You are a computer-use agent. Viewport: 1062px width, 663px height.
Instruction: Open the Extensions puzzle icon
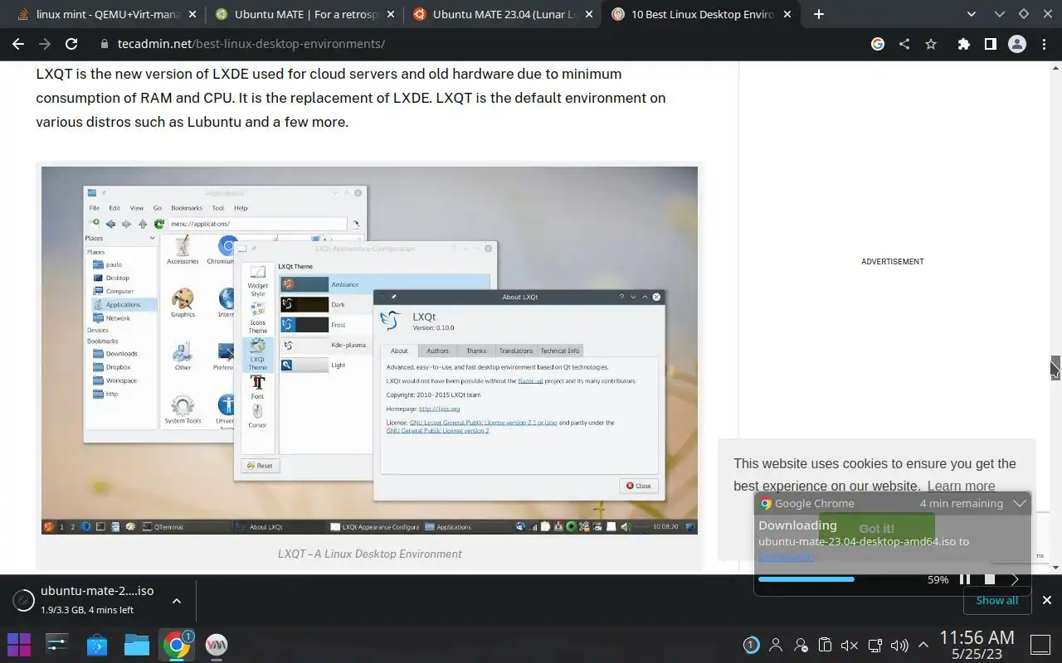click(963, 44)
